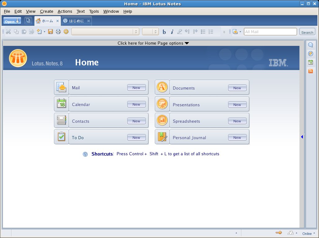Toggle bulleted list formatting
Image resolution: width=319 pixels, height=238 pixels.
203,32
